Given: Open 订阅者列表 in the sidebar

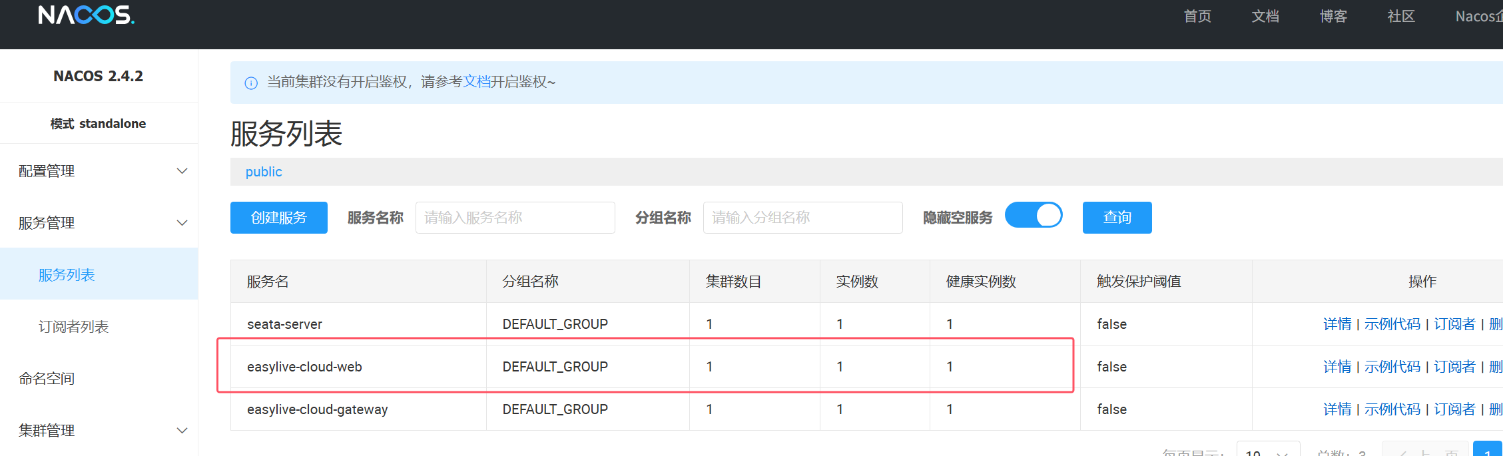Looking at the screenshot, I should pos(99,326).
